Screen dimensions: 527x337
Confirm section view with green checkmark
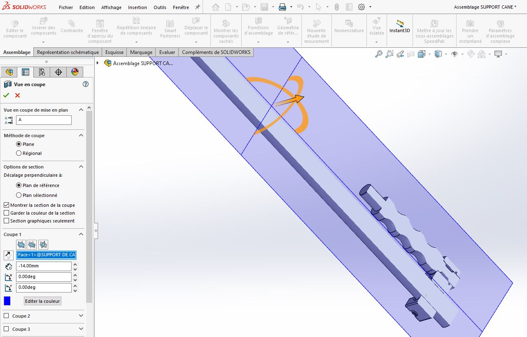(x=6, y=96)
